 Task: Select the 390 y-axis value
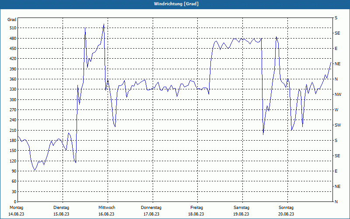[13, 69]
